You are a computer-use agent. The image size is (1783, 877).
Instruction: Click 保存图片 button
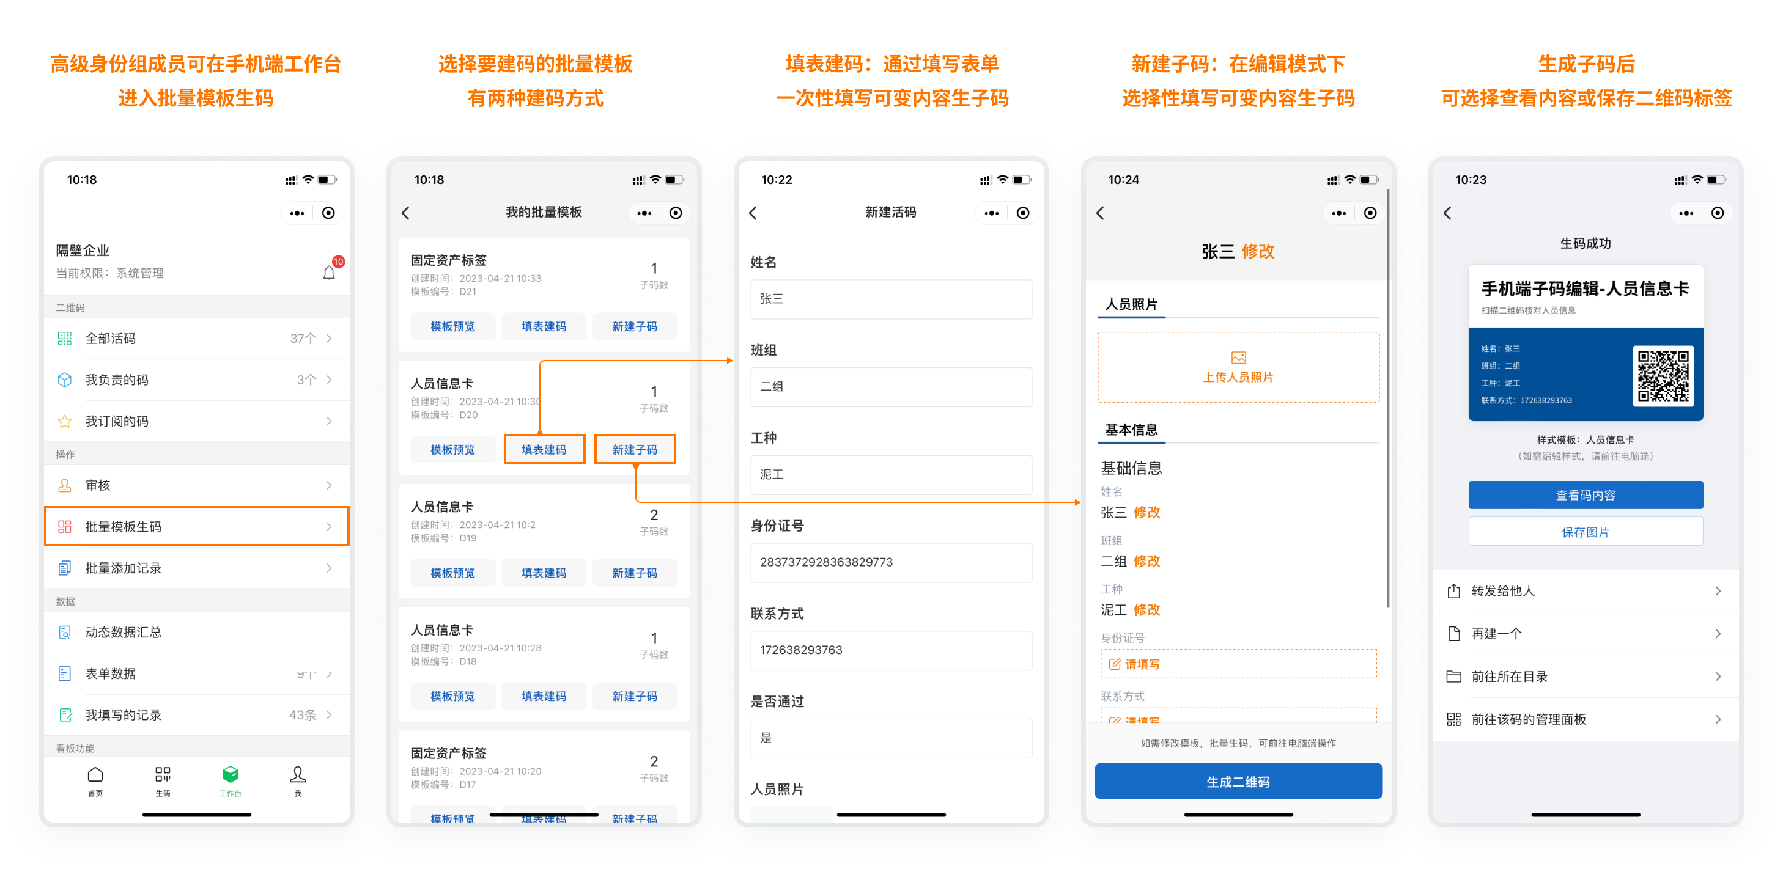[x=1586, y=532]
